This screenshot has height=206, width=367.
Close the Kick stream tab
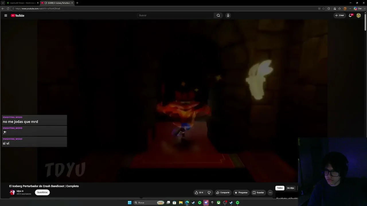pyautogui.click(x=38, y=3)
